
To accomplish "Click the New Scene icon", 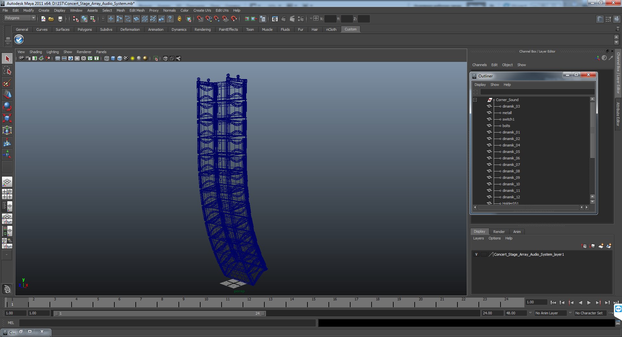I will (x=43, y=19).
